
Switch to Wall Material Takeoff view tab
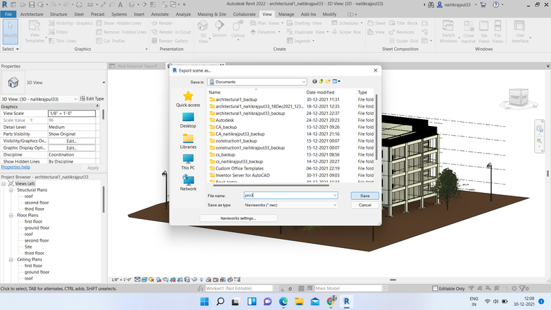coord(136,66)
